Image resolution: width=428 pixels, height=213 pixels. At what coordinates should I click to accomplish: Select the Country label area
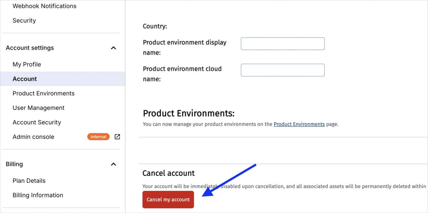(x=155, y=26)
